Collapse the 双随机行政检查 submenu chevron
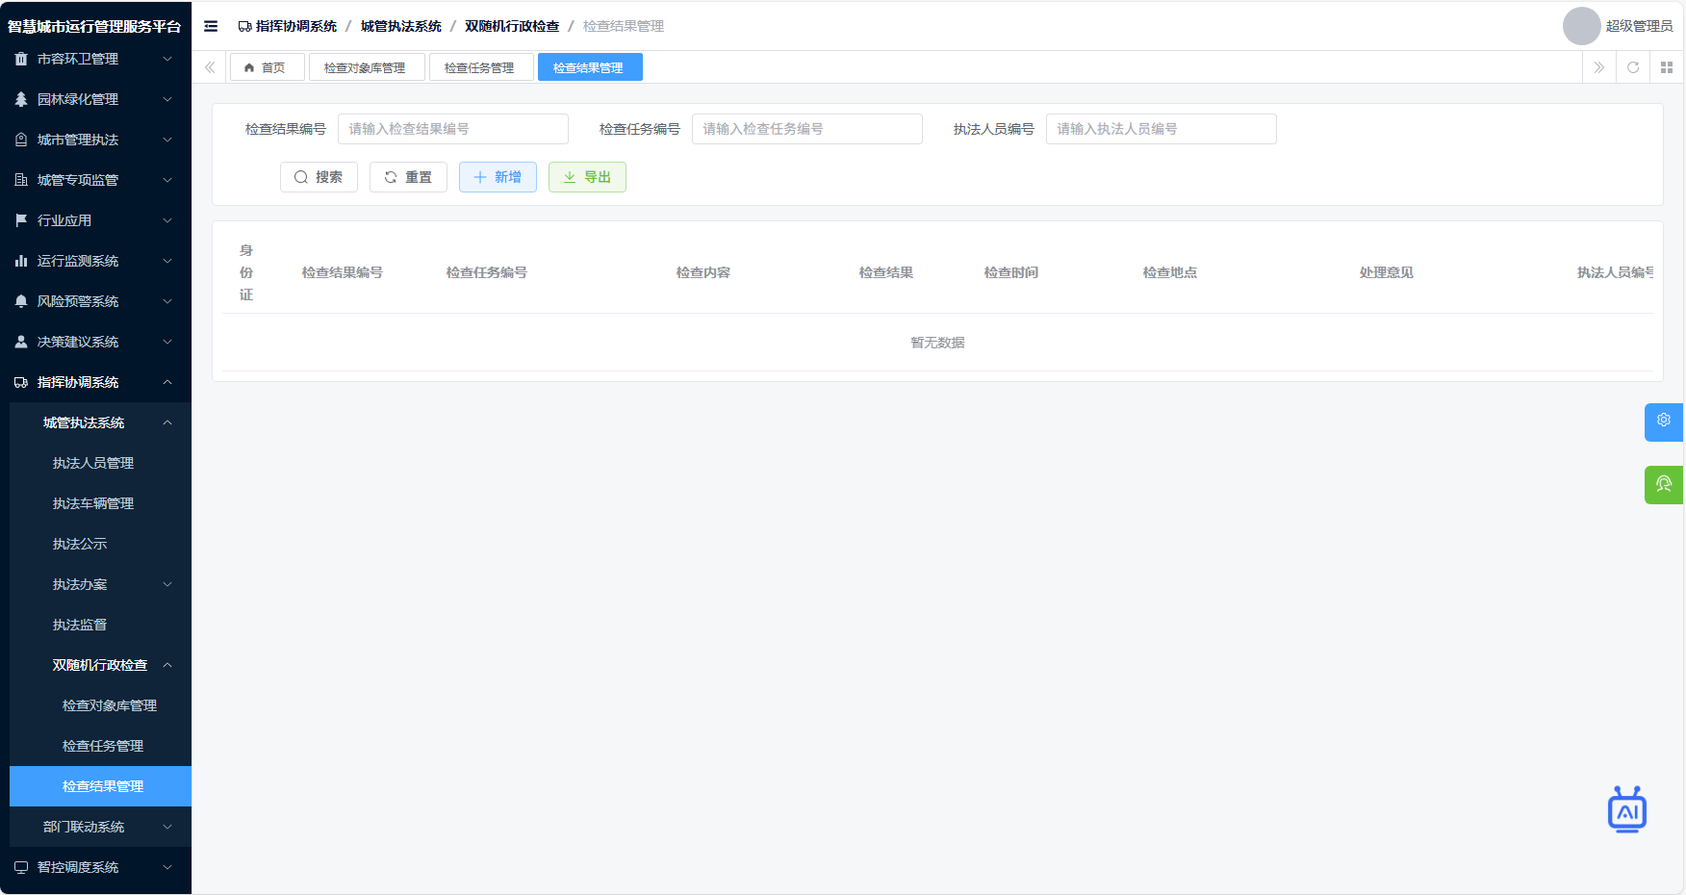 pos(167,665)
